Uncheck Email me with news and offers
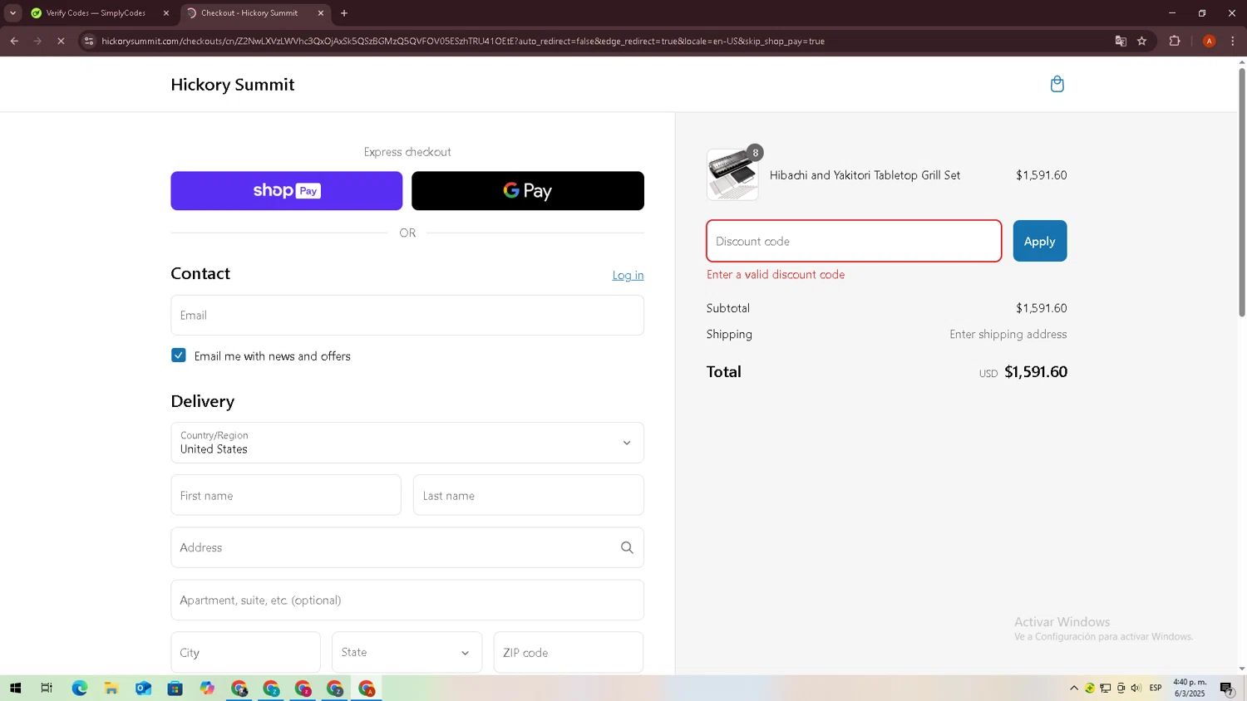This screenshot has height=701, width=1247. [x=179, y=355]
